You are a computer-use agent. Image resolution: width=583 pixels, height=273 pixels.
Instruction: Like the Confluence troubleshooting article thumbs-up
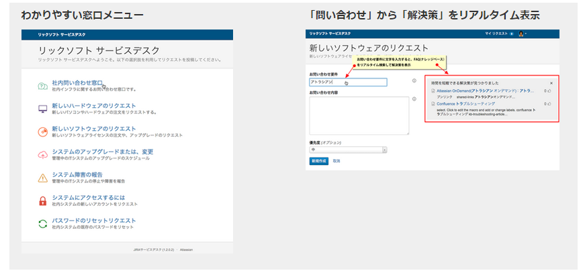point(549,104)
